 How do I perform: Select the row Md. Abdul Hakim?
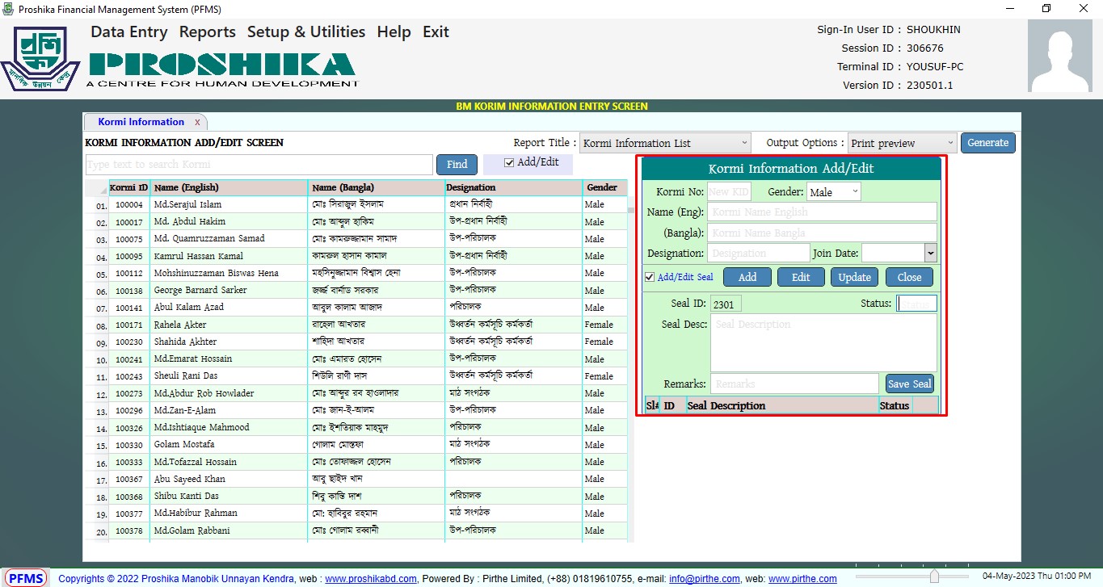click(356, 221)
